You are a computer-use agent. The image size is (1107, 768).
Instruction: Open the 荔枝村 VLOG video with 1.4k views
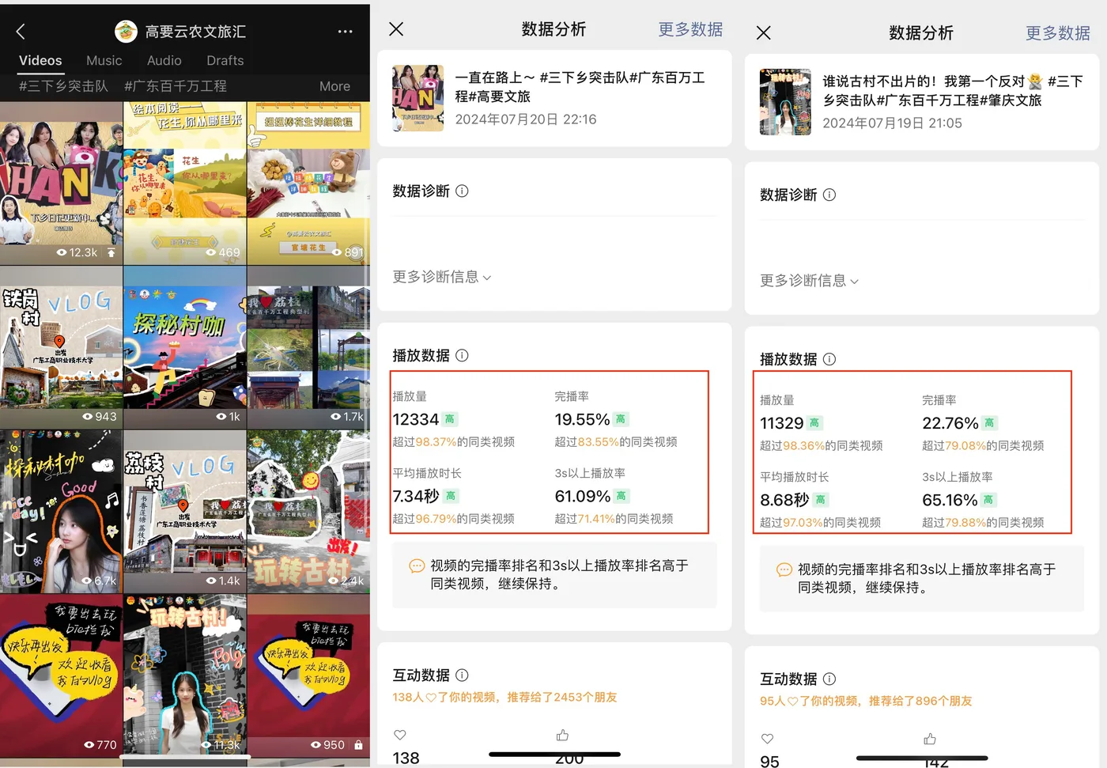click(185, 512)
